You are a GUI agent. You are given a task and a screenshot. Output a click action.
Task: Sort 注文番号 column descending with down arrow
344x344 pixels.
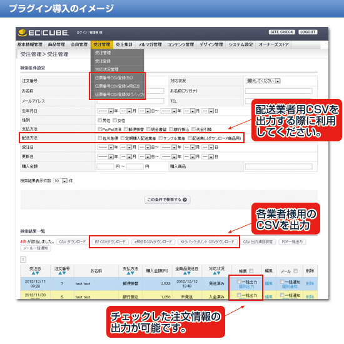(64, 273)
